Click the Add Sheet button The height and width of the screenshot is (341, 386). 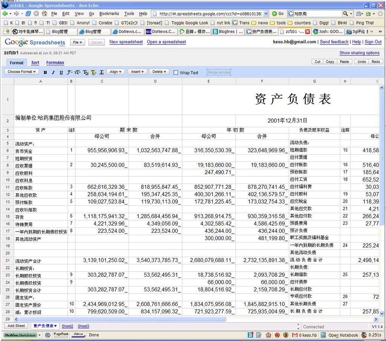click(x=16, y=326)
